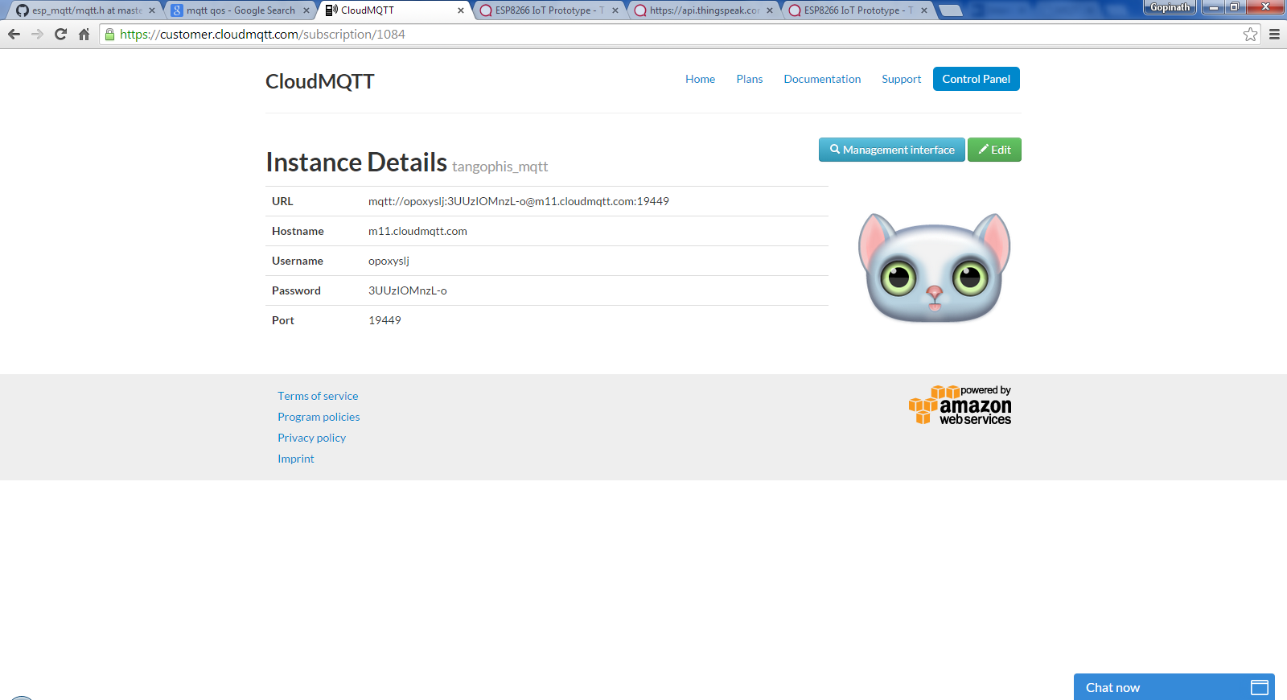Open the Plans navigation link

749,79
